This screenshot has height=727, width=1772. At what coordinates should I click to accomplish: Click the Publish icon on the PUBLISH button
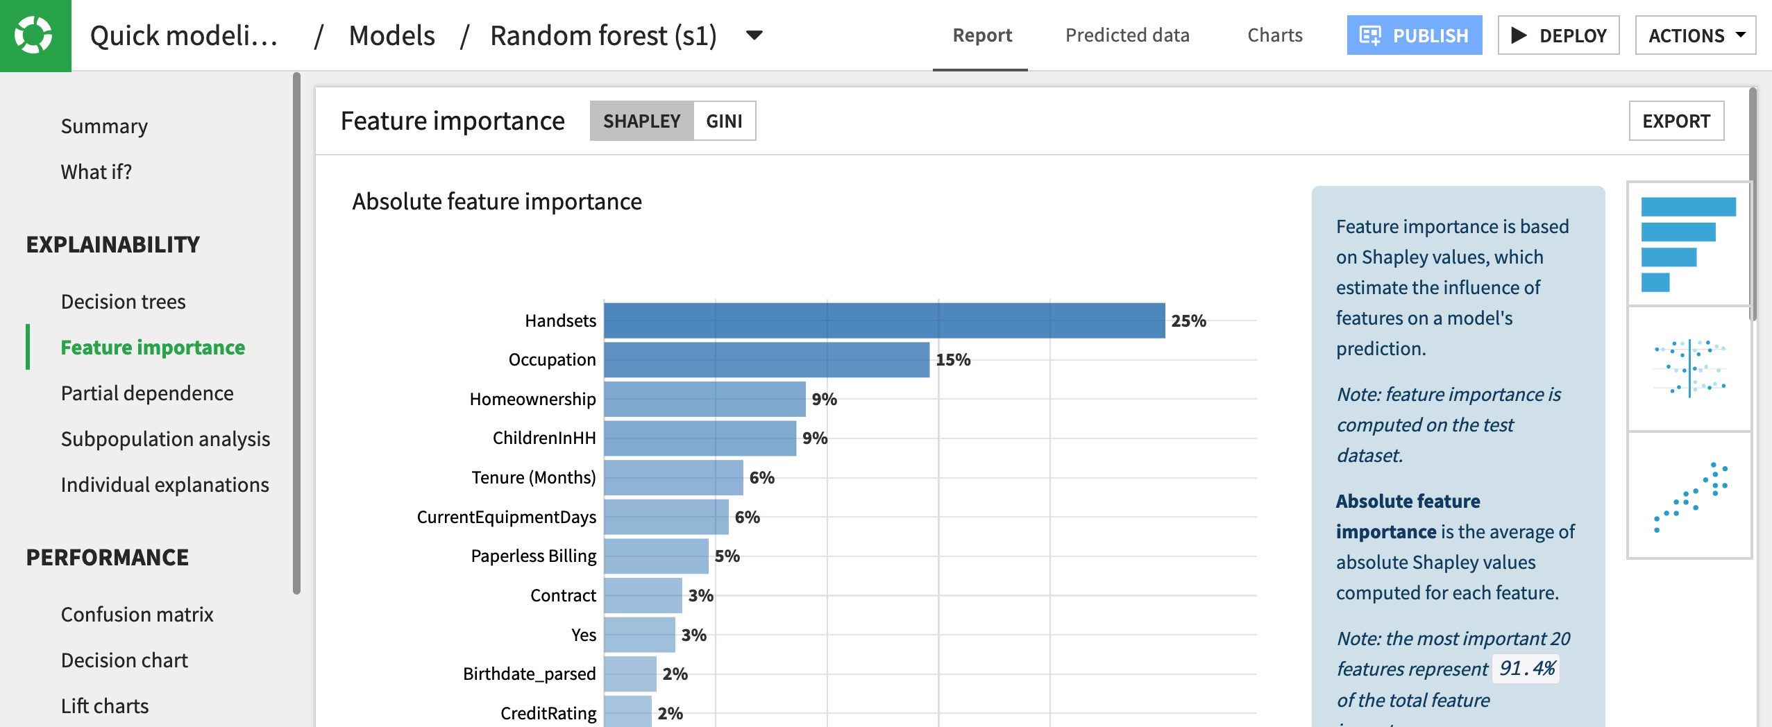tap(1370, 34)
